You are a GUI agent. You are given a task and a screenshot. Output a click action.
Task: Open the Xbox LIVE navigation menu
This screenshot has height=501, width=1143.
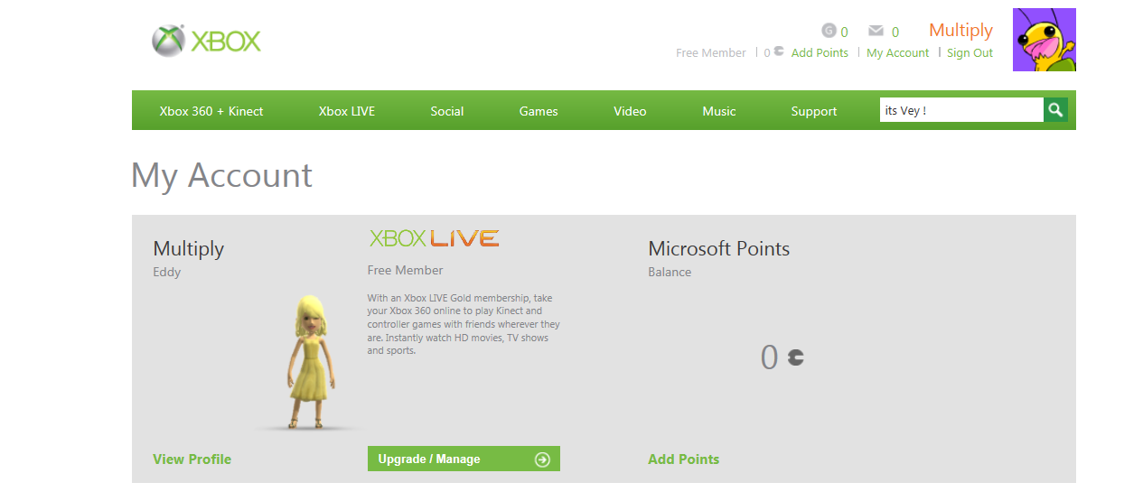coord(347,111)
